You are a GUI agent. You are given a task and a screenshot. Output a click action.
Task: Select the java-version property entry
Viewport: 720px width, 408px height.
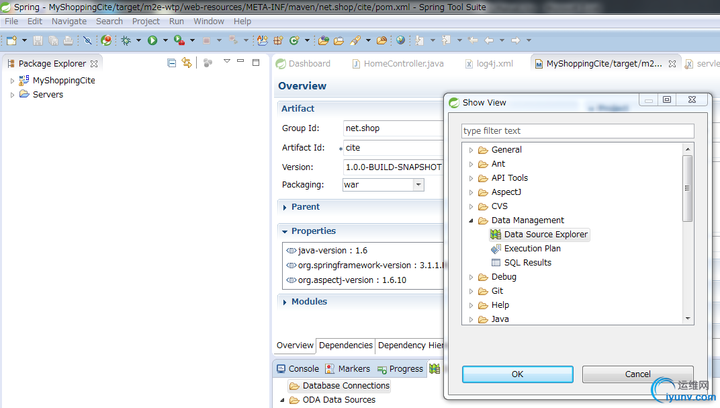pos(327,251)
